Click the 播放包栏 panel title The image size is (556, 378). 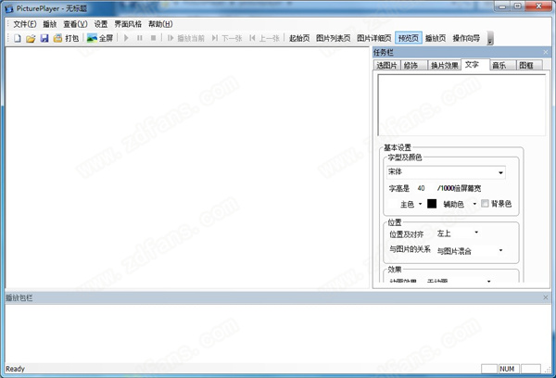coord(19,298)
